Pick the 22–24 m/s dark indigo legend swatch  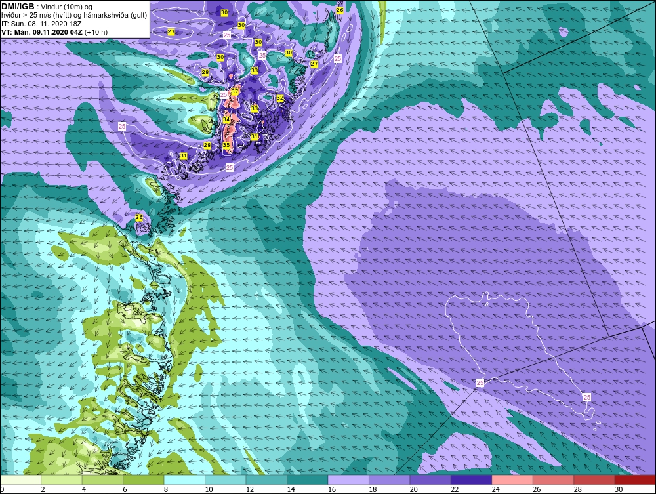472,480
